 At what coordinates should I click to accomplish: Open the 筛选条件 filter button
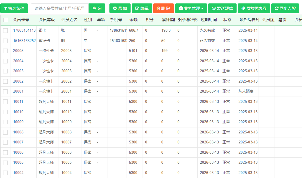click(14, 8)
